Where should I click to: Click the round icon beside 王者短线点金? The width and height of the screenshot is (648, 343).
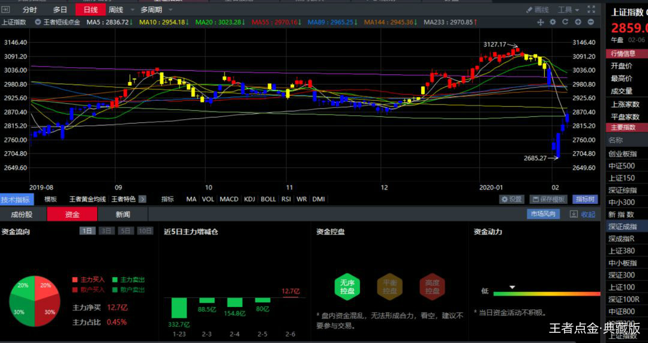click(38, 22)
